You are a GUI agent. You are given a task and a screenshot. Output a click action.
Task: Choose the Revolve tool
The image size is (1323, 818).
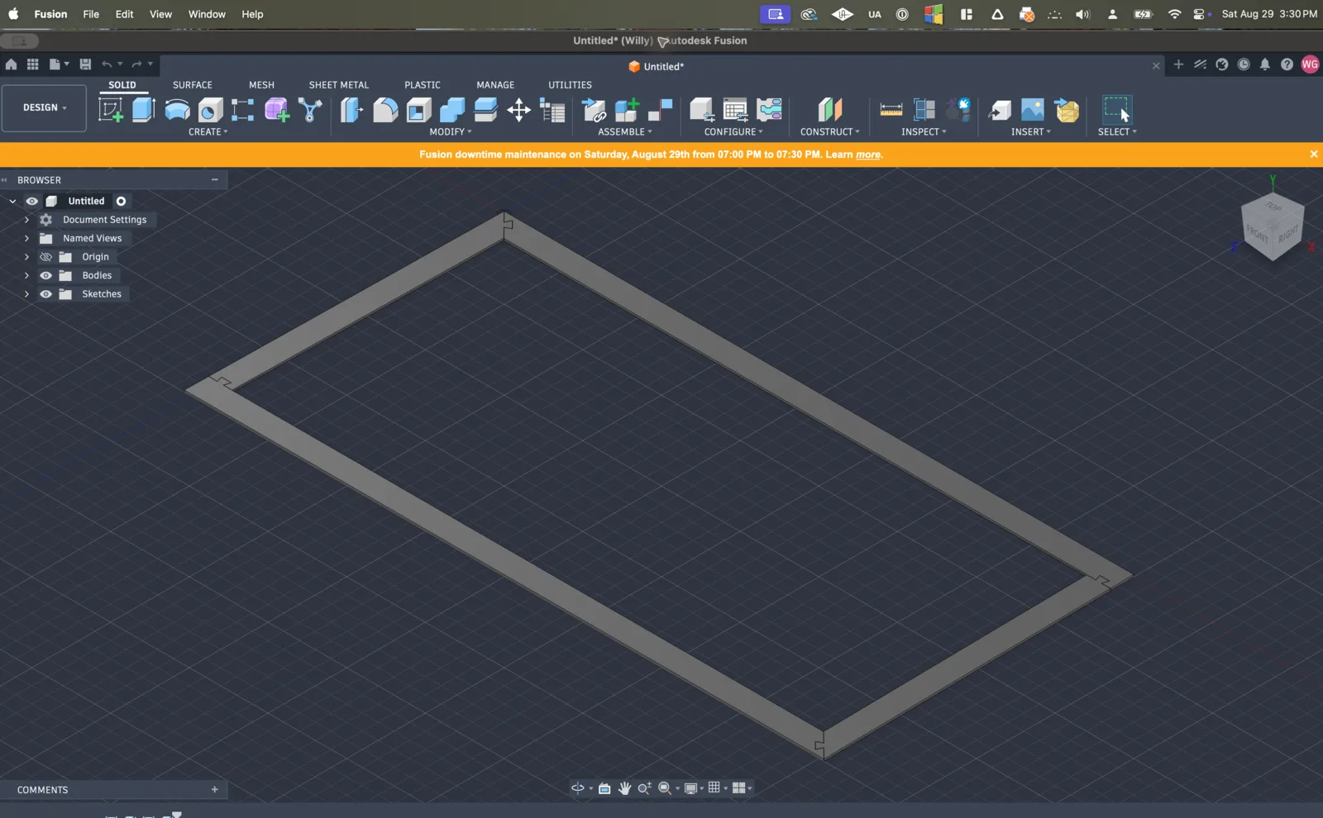point(177,110)
